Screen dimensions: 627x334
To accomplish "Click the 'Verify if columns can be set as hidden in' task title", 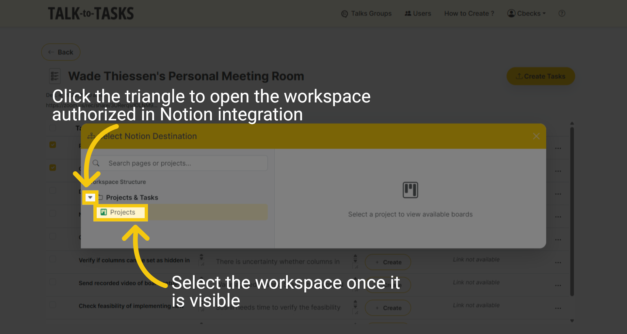I will coord(134,260).
